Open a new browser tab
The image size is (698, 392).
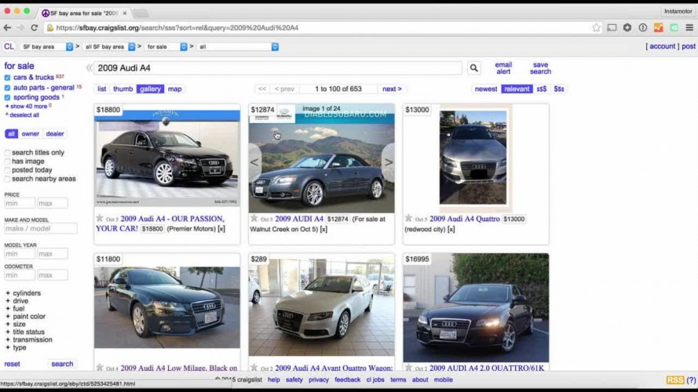[141, 13]
